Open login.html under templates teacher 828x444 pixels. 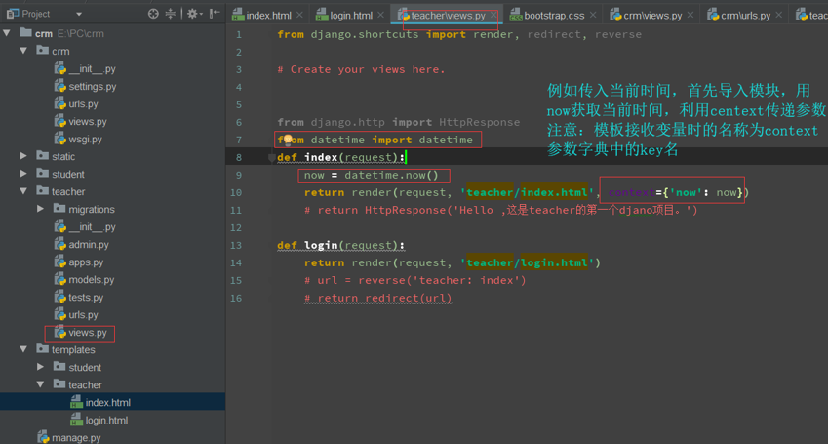coord(106,420)
